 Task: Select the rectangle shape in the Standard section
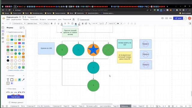coord(12,80)
